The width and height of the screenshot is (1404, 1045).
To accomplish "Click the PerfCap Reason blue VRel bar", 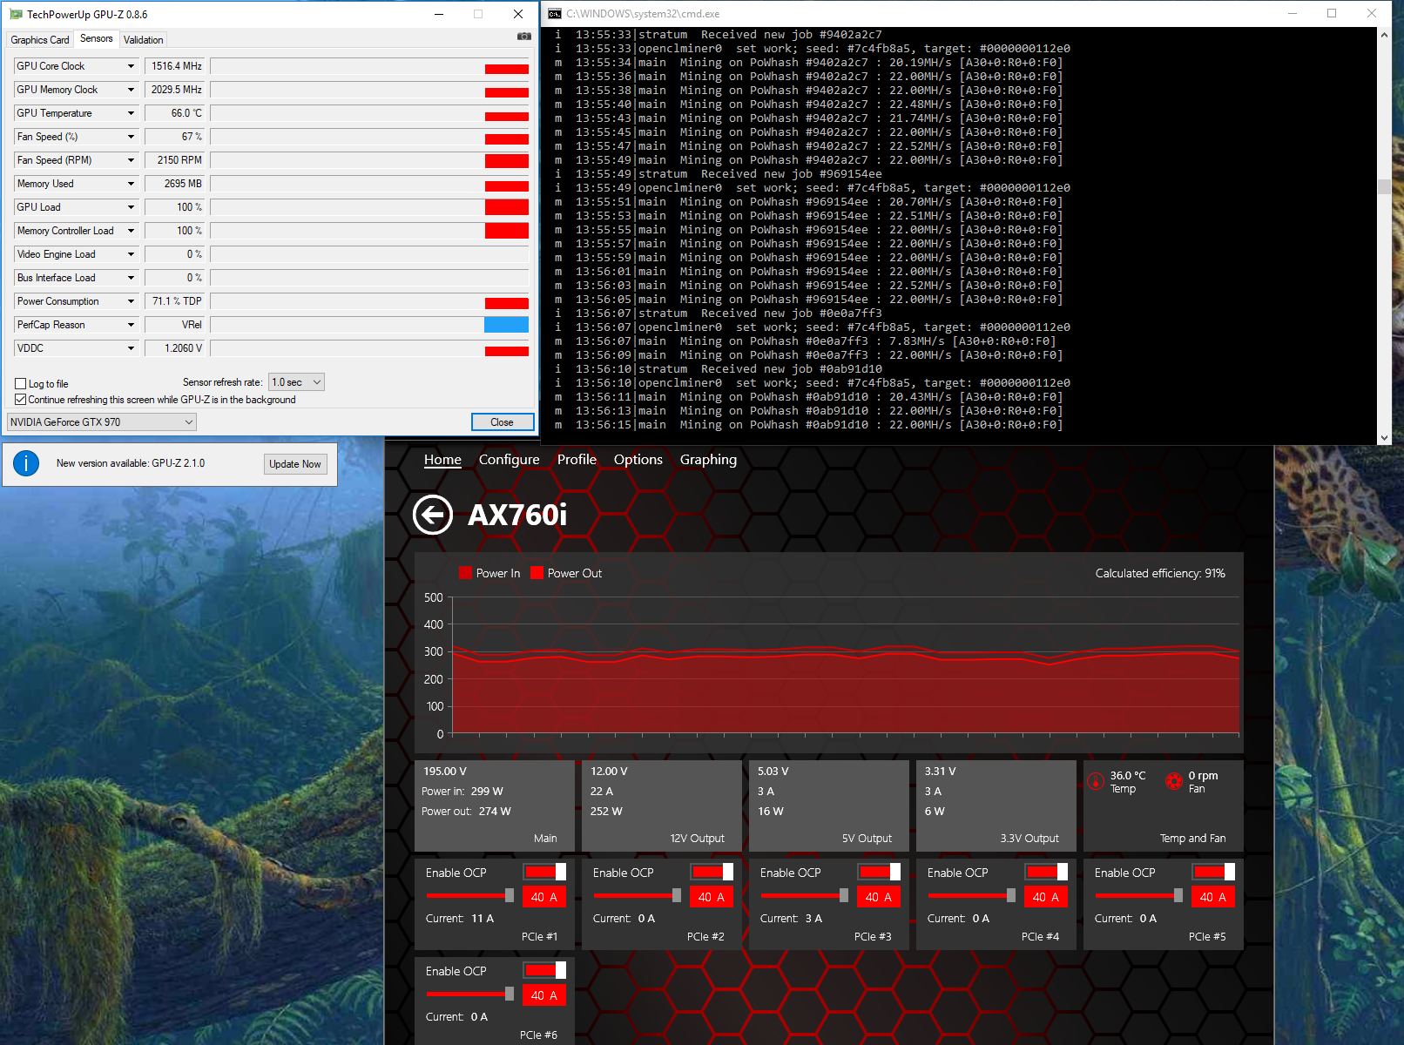I will pos(506,325).
